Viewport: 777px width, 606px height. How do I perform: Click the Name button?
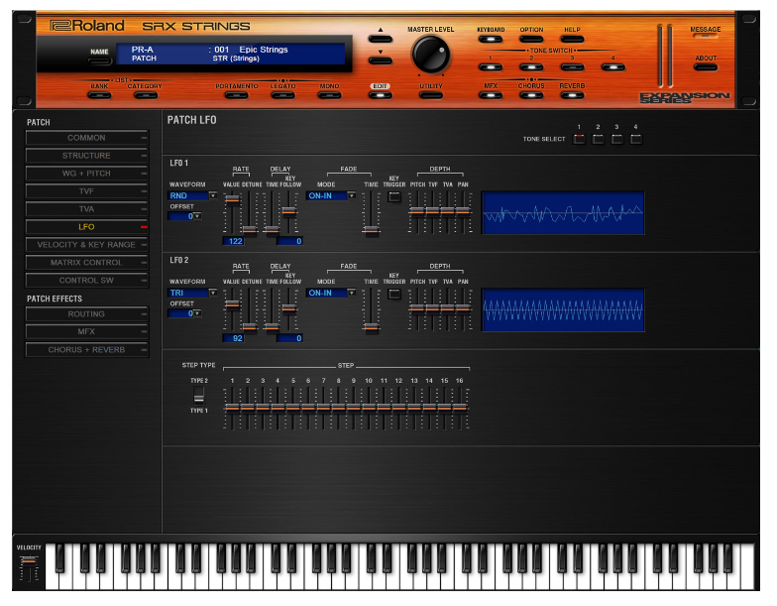click(99, 61)
